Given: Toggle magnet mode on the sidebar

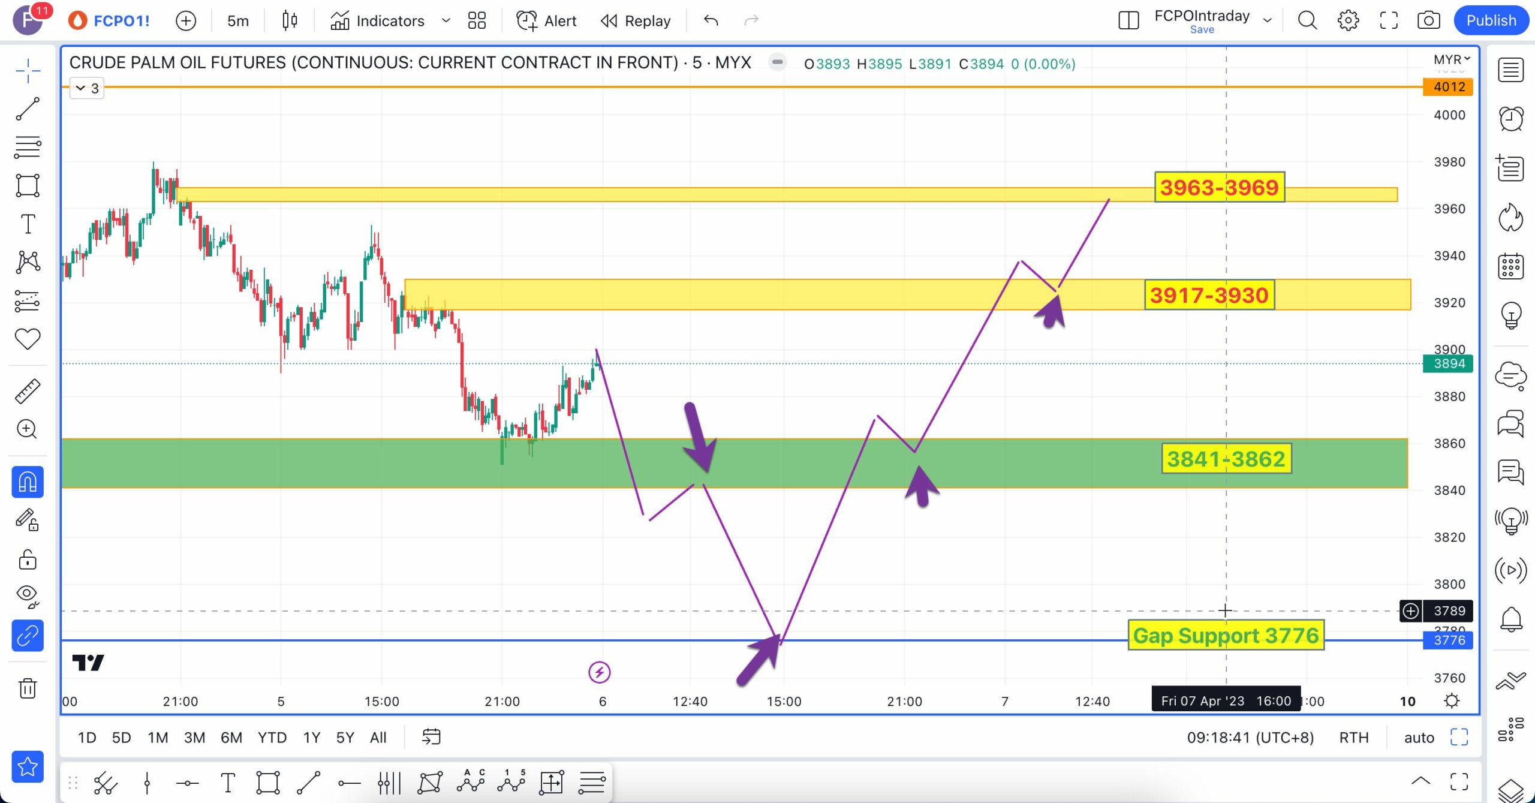Looking at the screenshot, I should coord(28,482).
